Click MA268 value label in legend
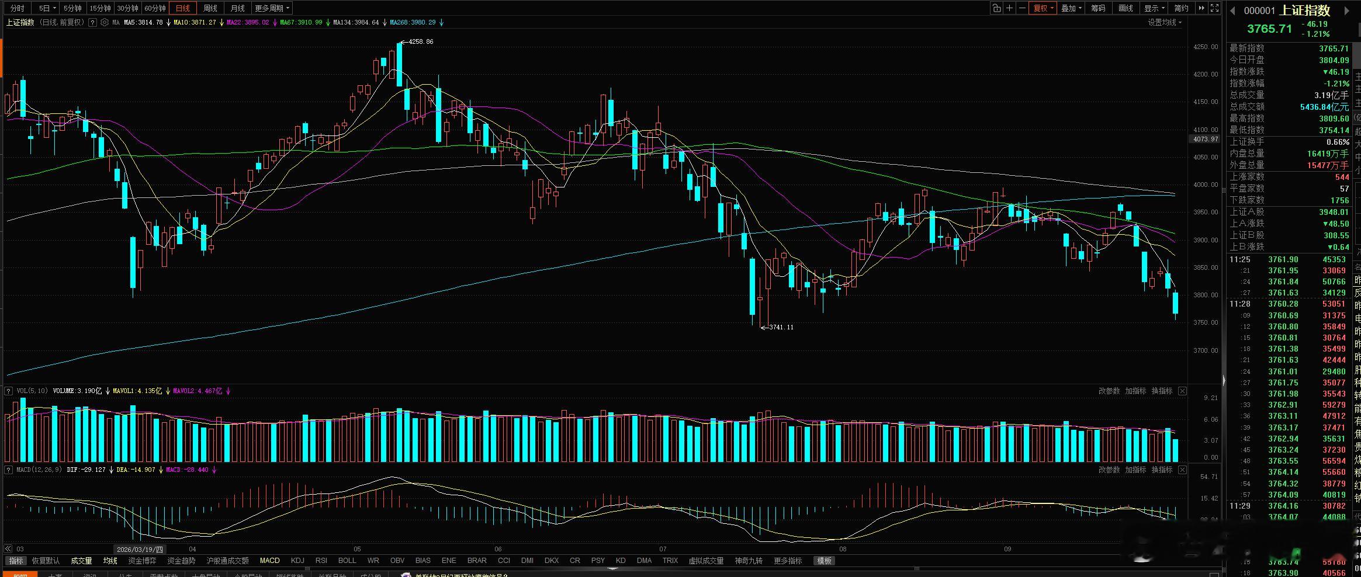Image resolution: width=1361 pixels, height=577 pixels. click(413, 22)
